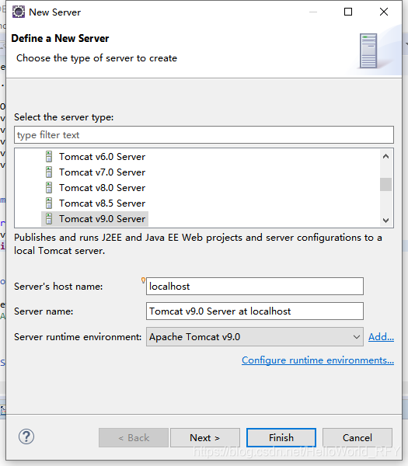Maximize the New Server dialog
The height and width of the screenshot is (466, 408).
(x=348, y=12)
